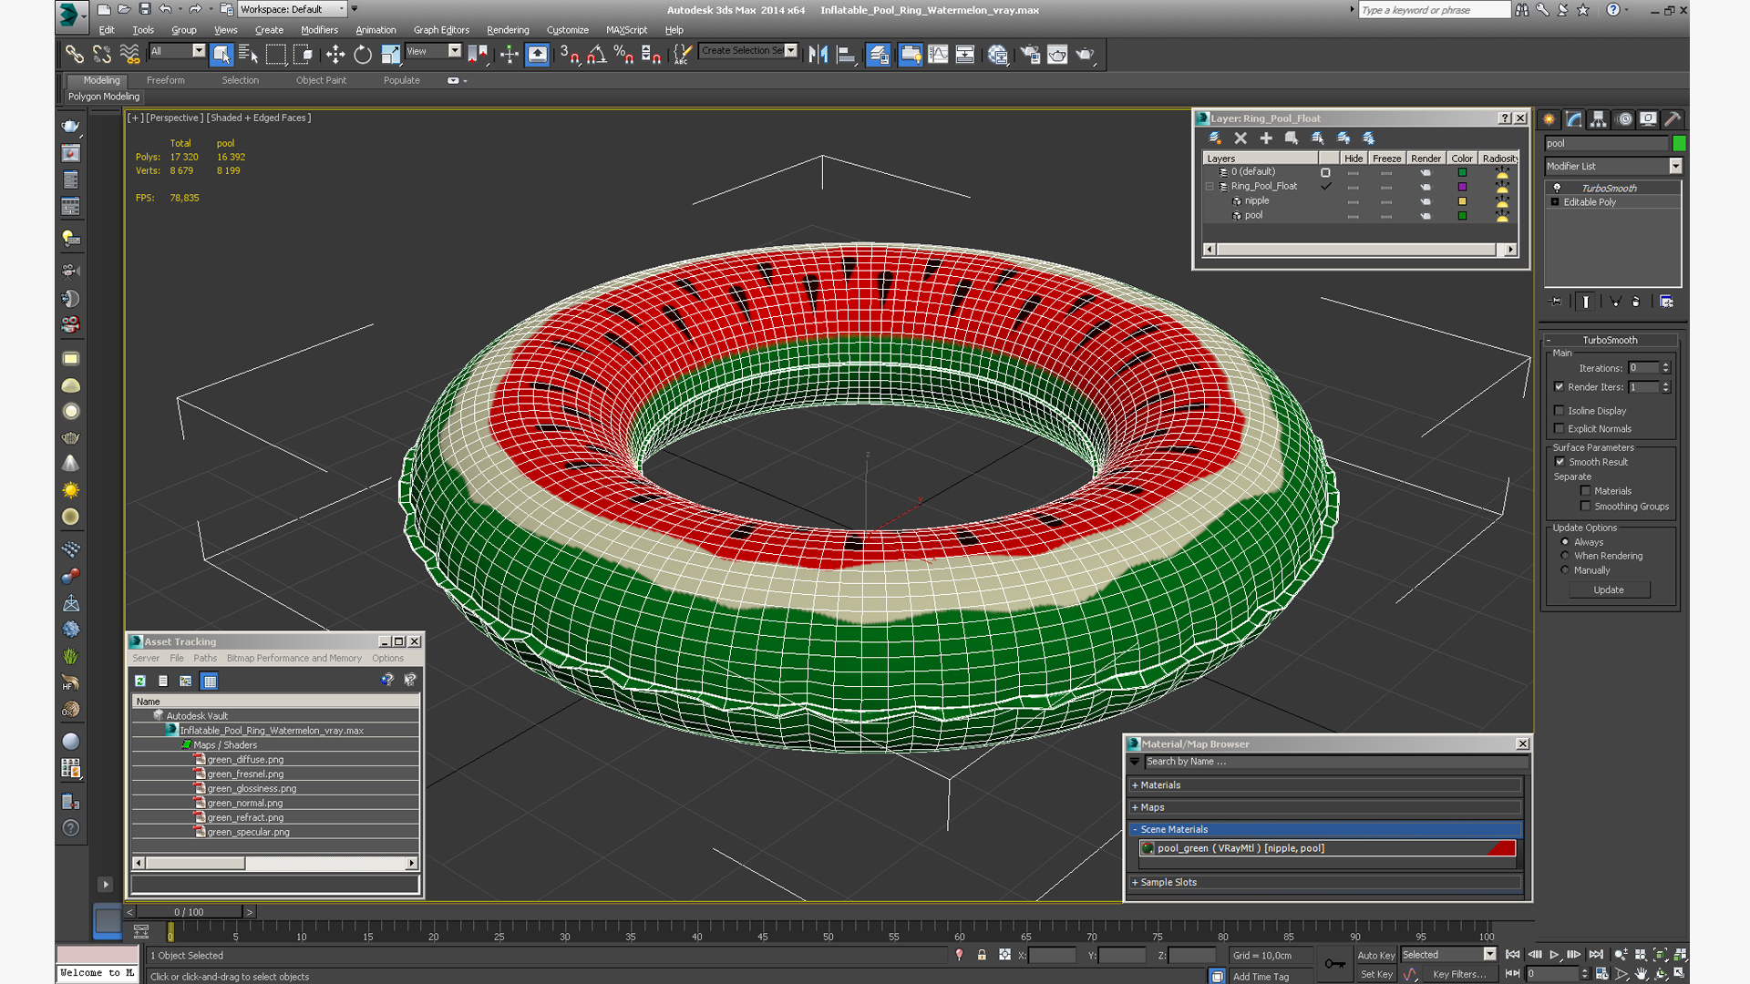
Task: Open the Rendering menu
Action: coord(508,30)
